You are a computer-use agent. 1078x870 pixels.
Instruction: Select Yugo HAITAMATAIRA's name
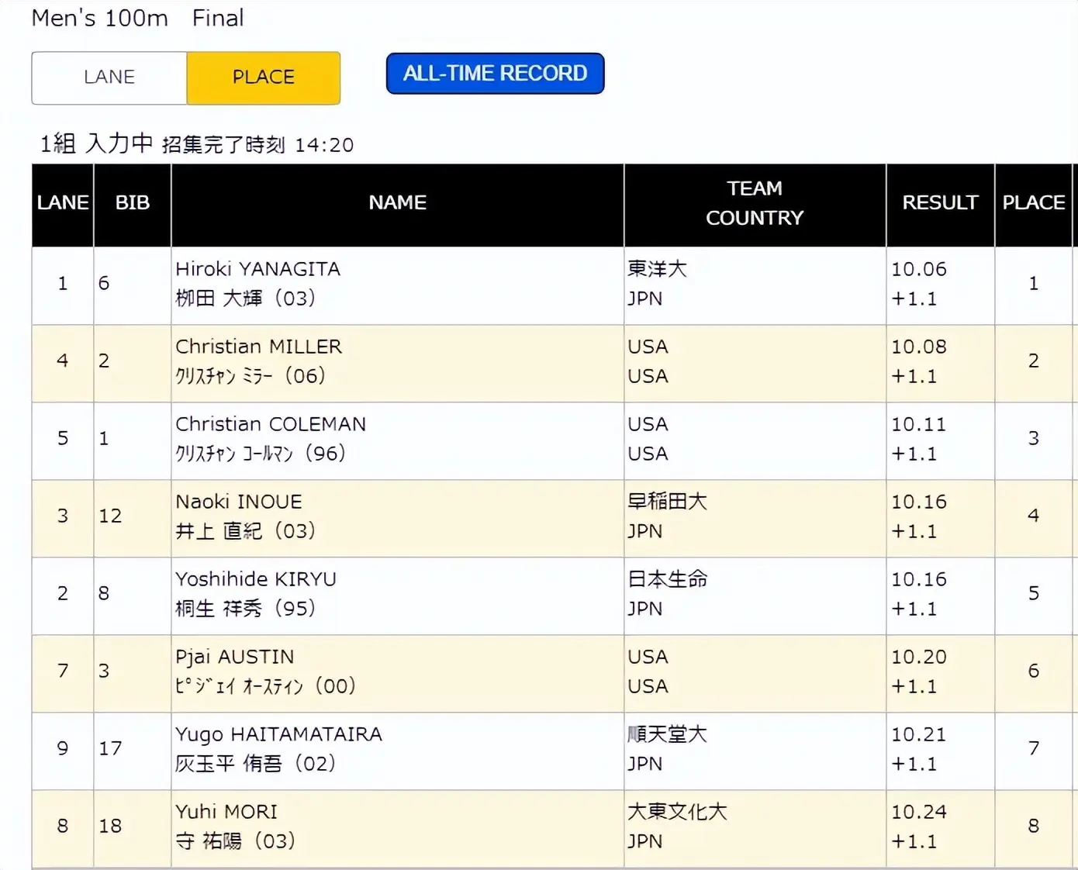pos(278,734)
